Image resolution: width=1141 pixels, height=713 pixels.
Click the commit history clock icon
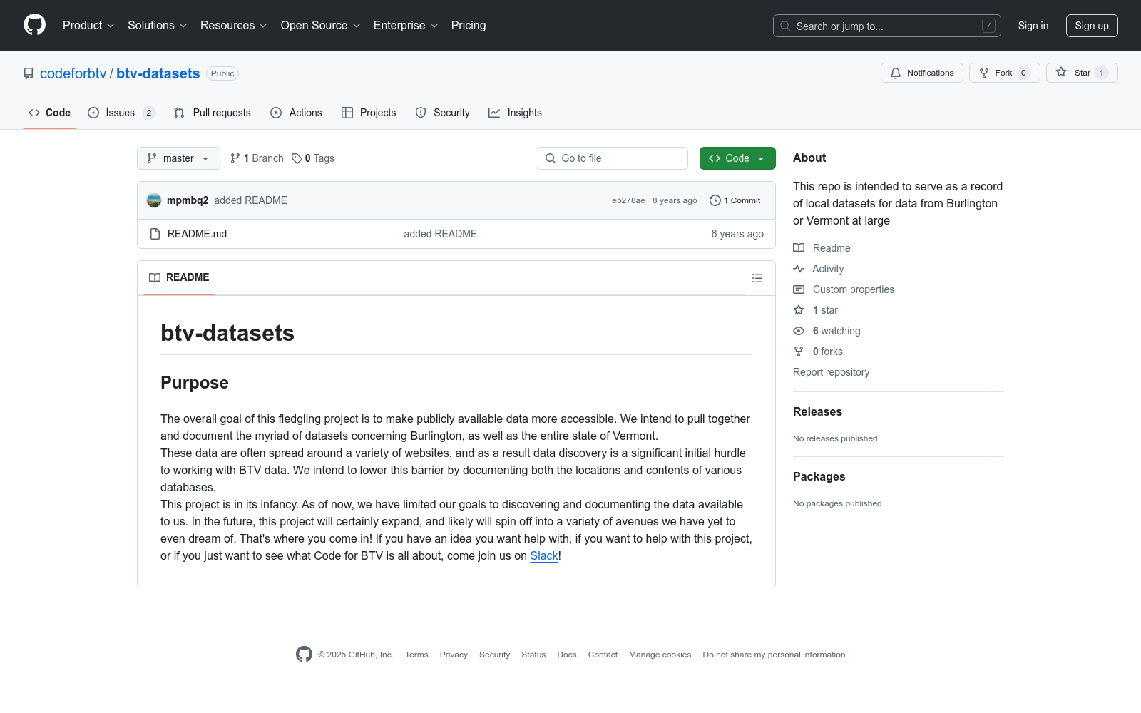point(715,200)
